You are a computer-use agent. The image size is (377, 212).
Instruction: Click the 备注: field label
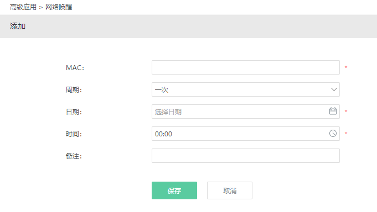click(74, 156)
